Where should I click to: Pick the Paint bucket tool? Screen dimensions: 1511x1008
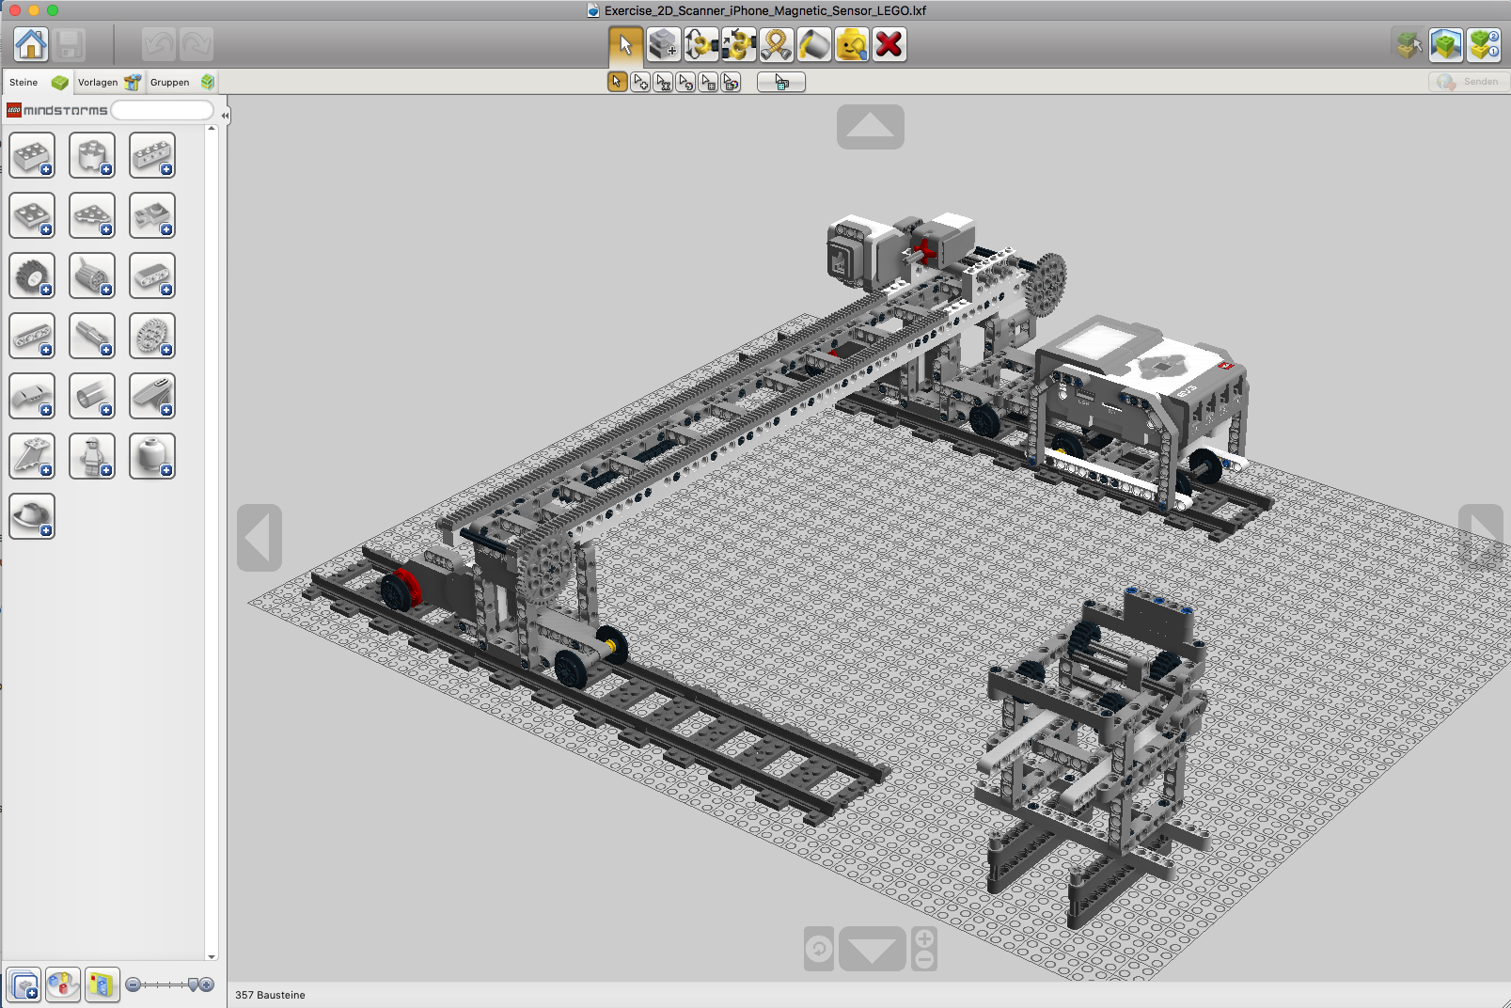814,44
